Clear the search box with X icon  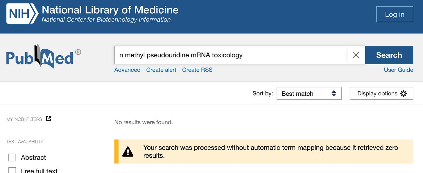pyautogui.click(x=356, y=55)
